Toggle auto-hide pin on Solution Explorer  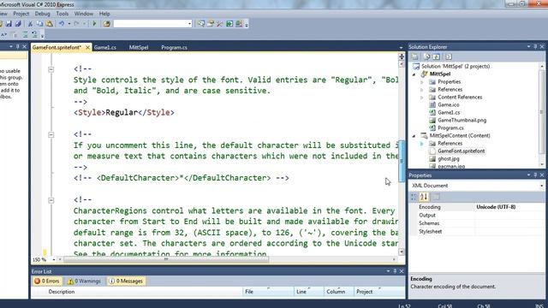pos(535,46)
